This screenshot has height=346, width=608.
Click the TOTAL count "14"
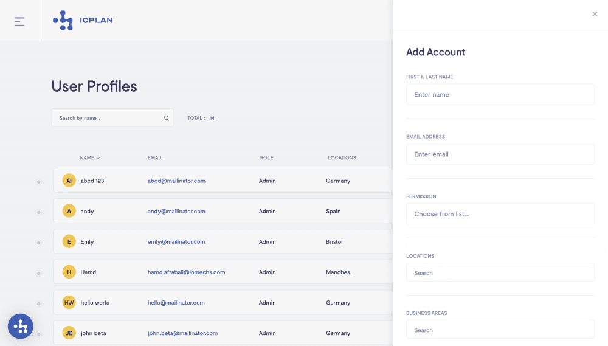click(212, 118)
